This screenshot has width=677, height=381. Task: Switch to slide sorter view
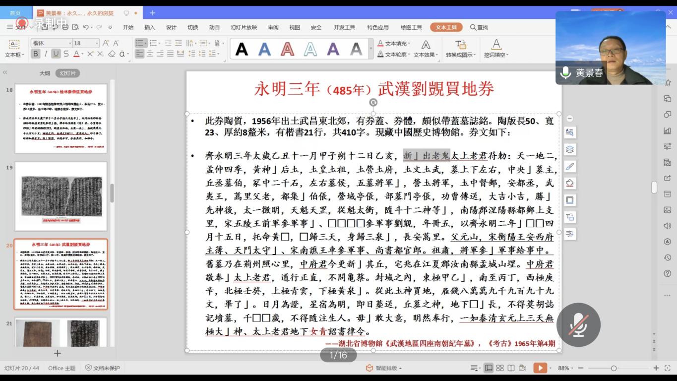point(499,368)
